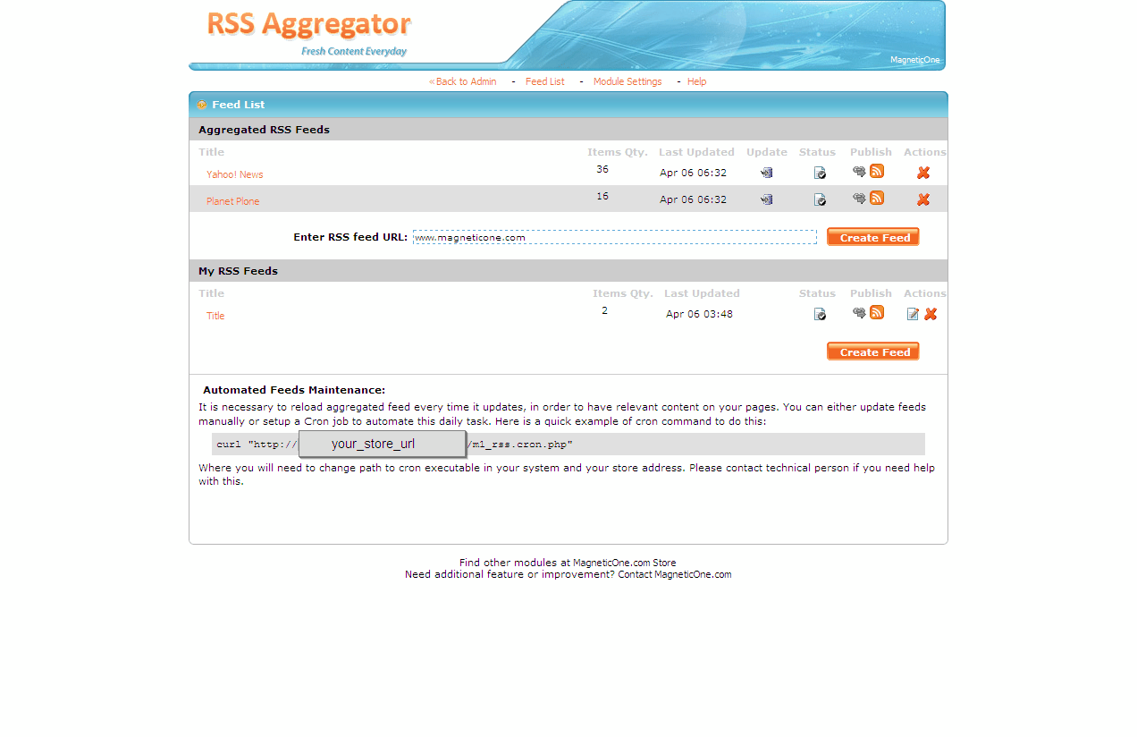Click Automated Feeds Maintenance heading
This screenshot has width=1137, height=737.
click(294, 390)
